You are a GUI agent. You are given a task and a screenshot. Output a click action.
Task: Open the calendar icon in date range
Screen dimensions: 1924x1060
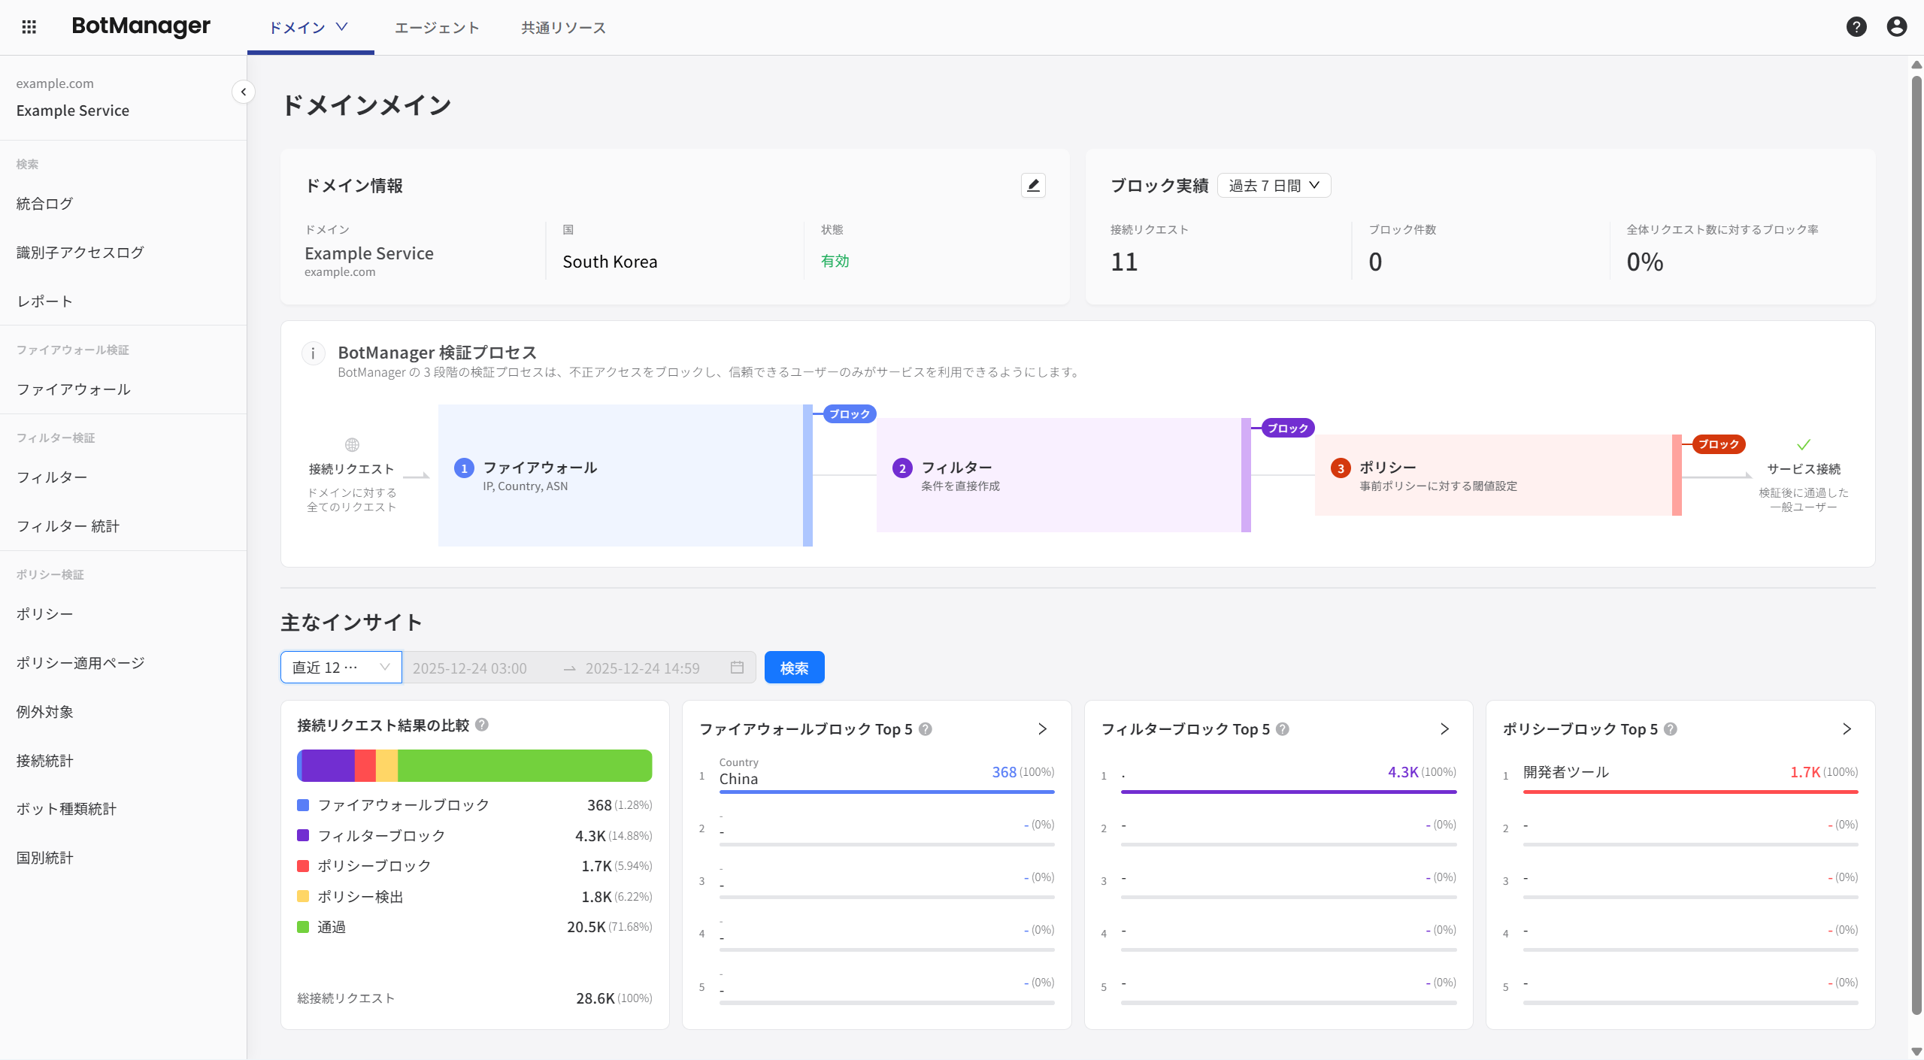pyautogui.click(x=737, y=668)
